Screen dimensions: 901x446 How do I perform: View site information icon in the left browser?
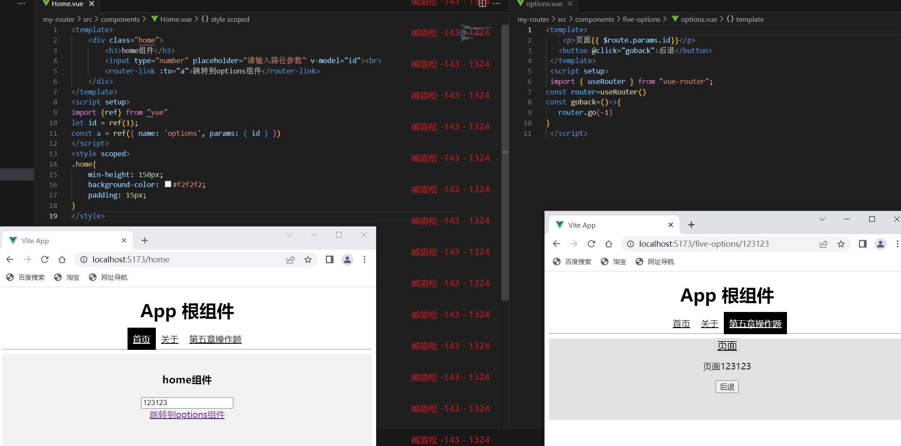[84, 260]
